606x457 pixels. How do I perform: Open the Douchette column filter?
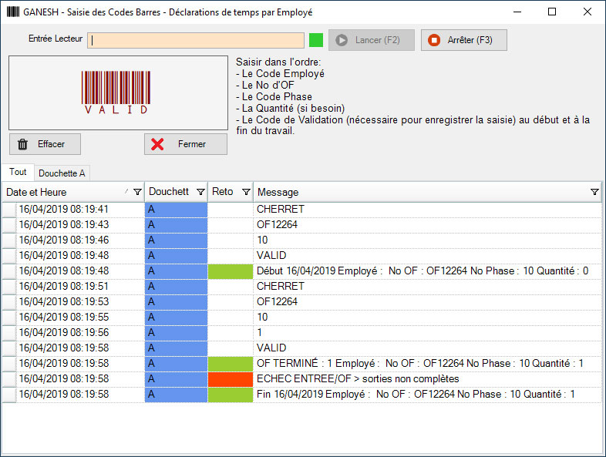[200, 192]
